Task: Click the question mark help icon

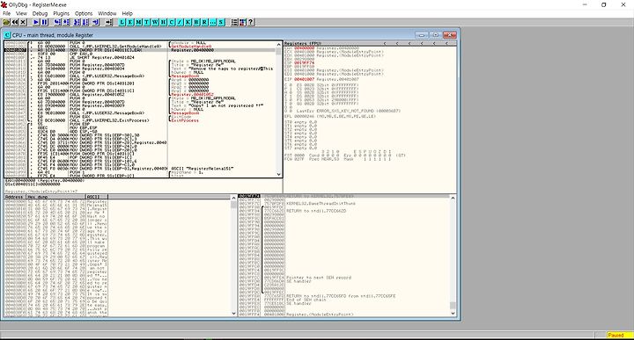Action: click(251, 22)
